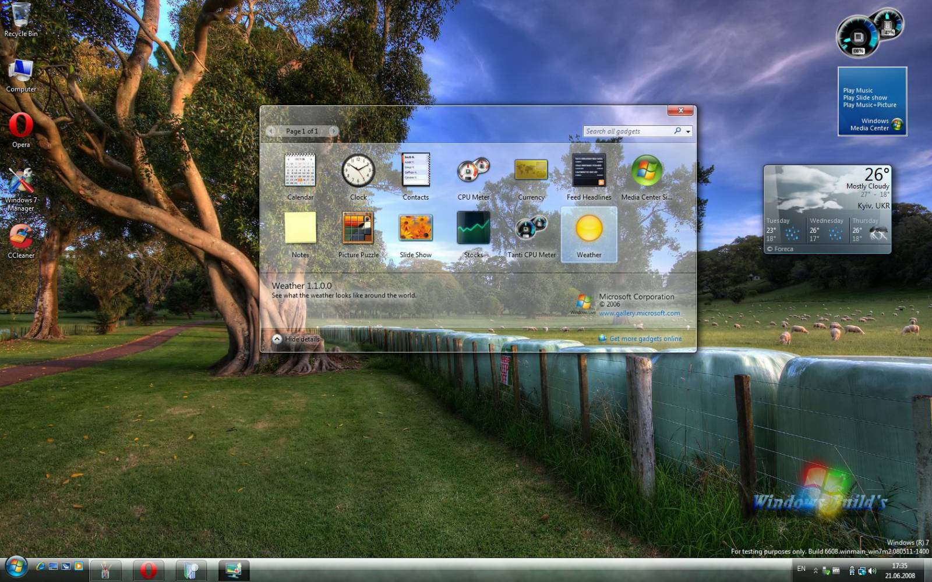
Task: Select the Contacts gadget icon
Action: pyautogui.click(x=415, y=169)
